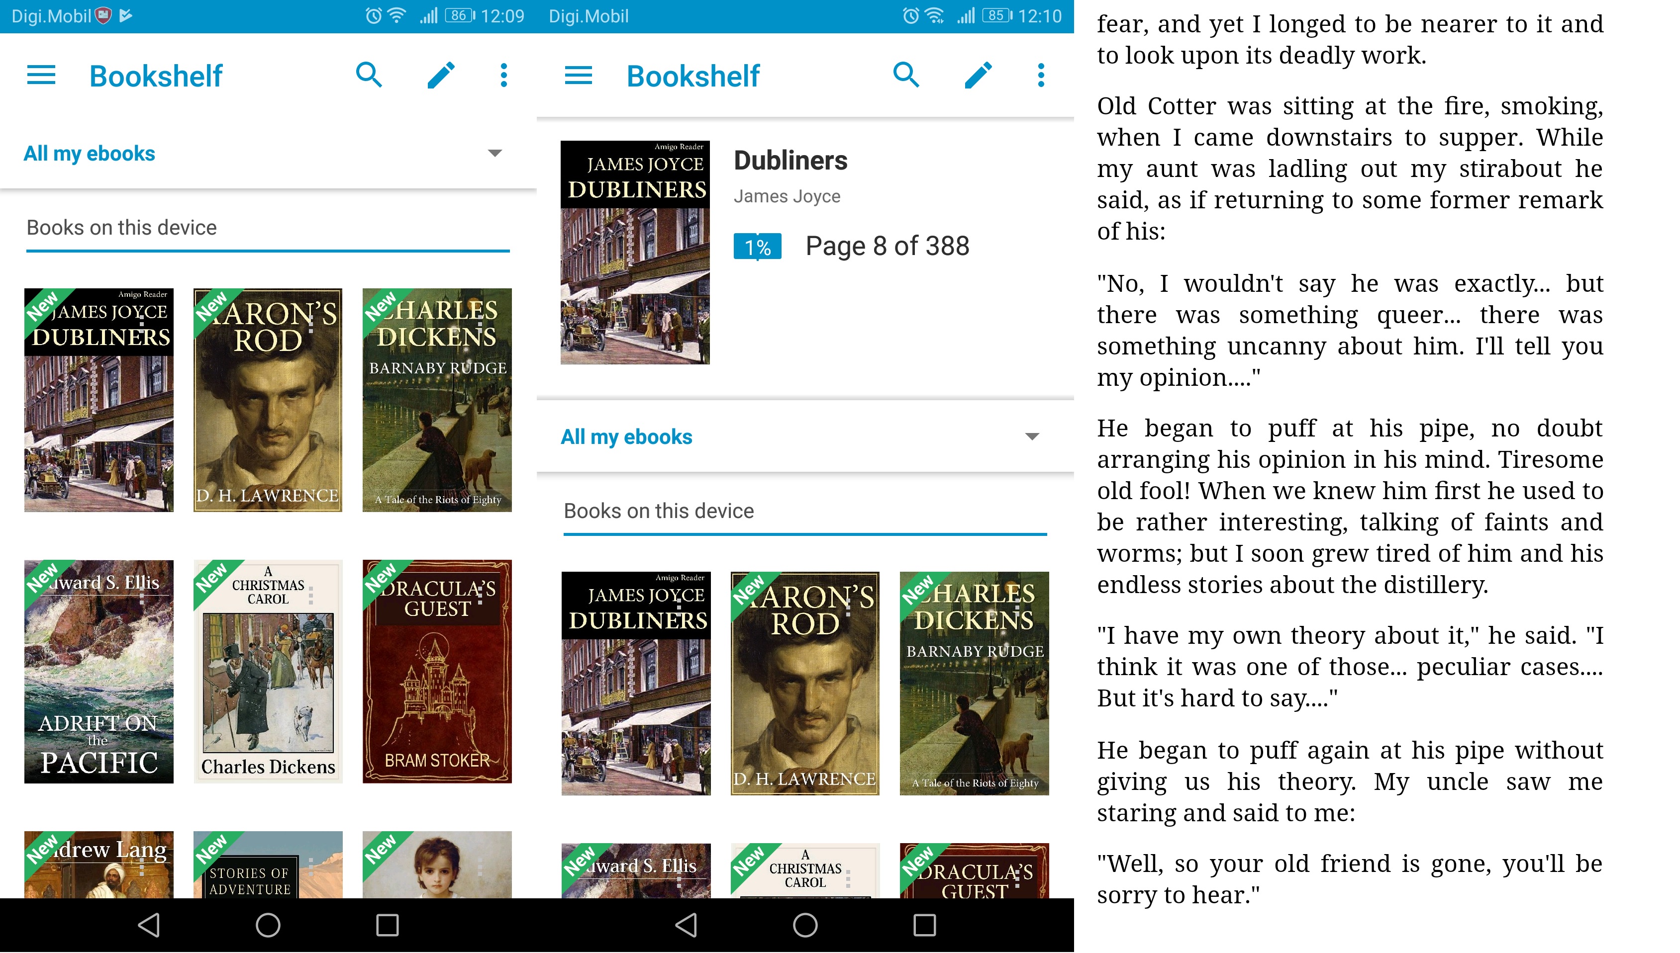This screenshot has width=1680, height=953.
Task: Open Dubliners cover in left bookshelf grid
Action: click(x=99, y=400)
